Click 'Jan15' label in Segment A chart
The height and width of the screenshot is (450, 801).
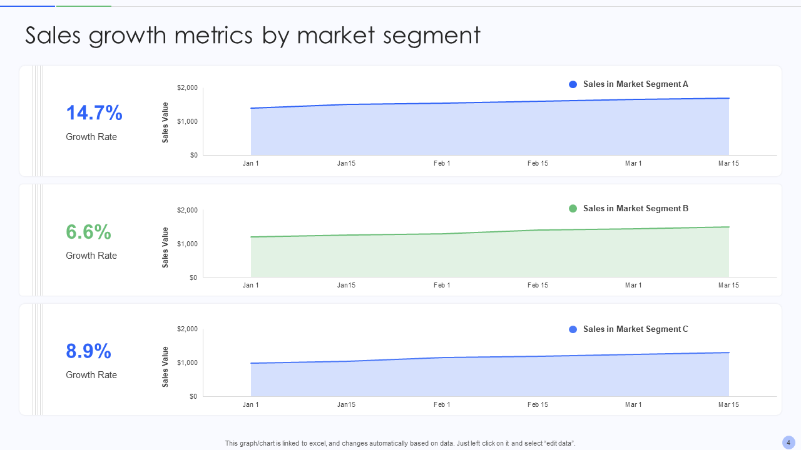click(x=347, y=164)
